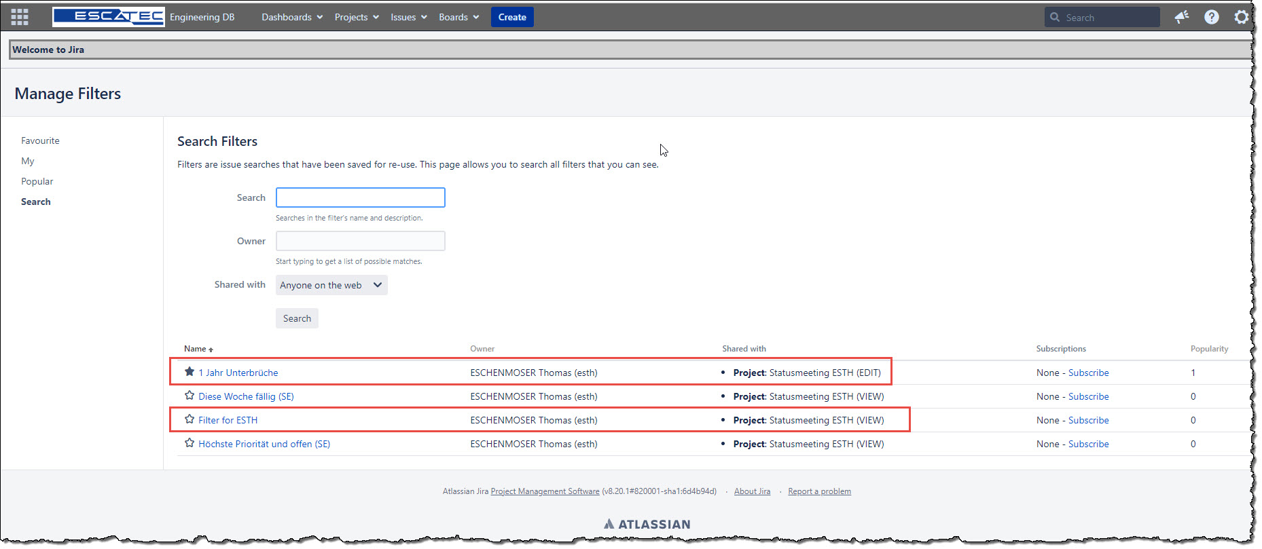The height and width of the screenshot is (549, 1262).
Task: Click the Atlassian logo in footer
Action: pyautogui.click(x=647, y=524)
